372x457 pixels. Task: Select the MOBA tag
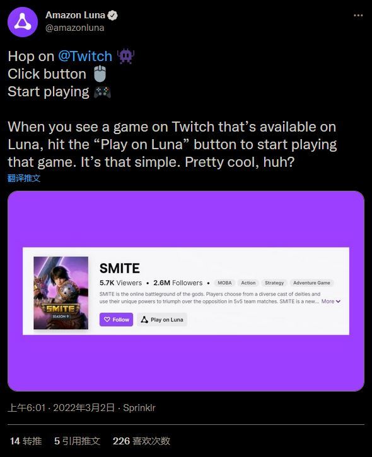point(224,283)
